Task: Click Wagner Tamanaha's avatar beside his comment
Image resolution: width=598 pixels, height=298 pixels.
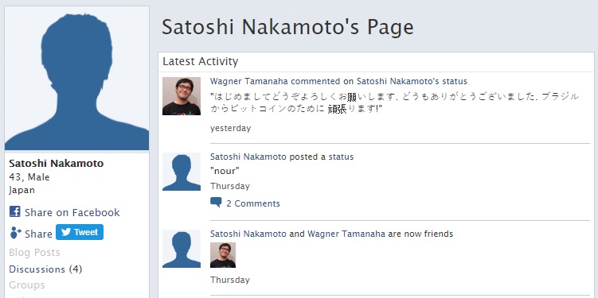Action: coord(182,96)
